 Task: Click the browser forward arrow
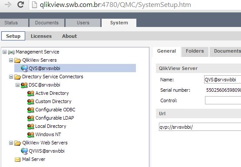(x=8, y=5)
